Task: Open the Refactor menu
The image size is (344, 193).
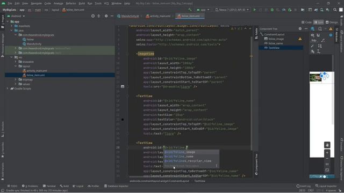Action: tap(71, 4)
